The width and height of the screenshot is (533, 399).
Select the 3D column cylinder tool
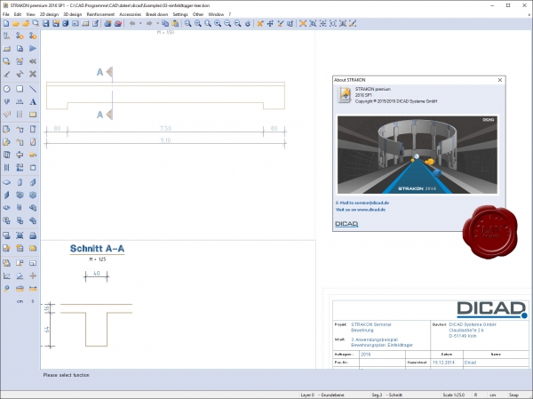click(20, 182)
